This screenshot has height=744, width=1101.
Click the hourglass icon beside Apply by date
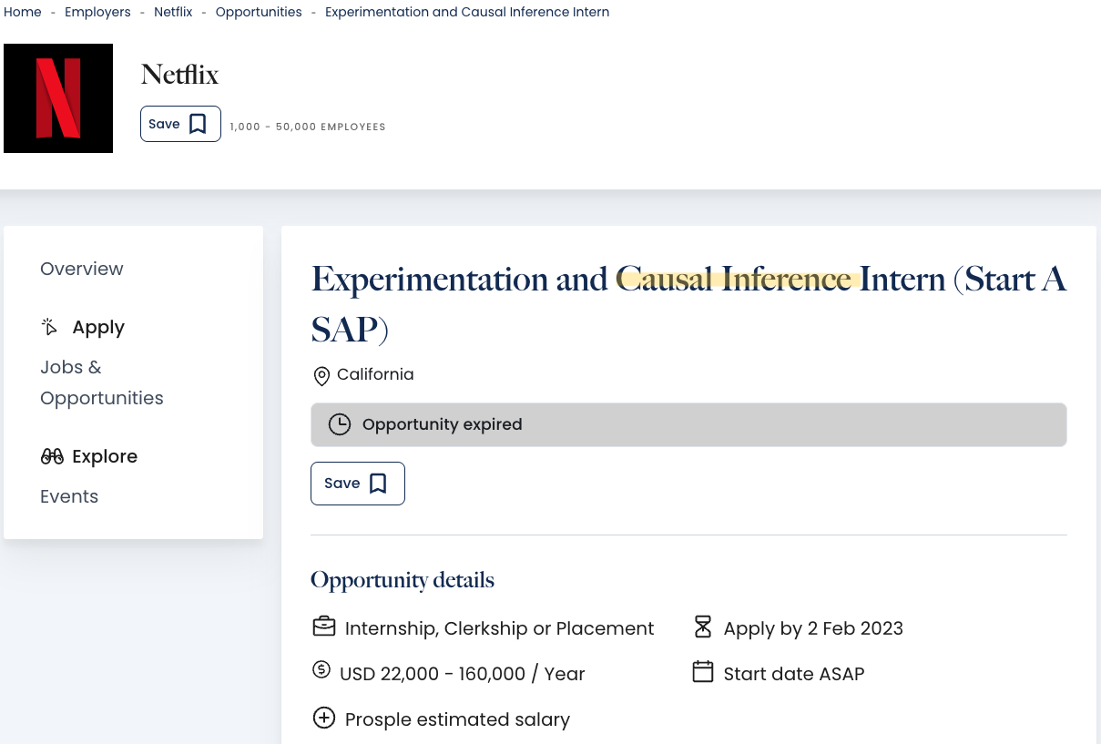(x=702, y=627)
